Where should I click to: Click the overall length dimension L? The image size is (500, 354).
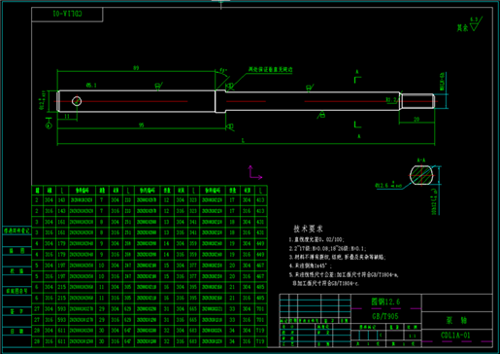(243, 141)
